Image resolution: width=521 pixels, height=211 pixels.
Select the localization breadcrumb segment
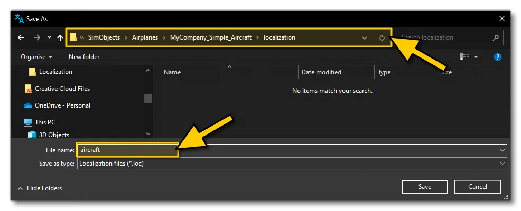[280, 37]
